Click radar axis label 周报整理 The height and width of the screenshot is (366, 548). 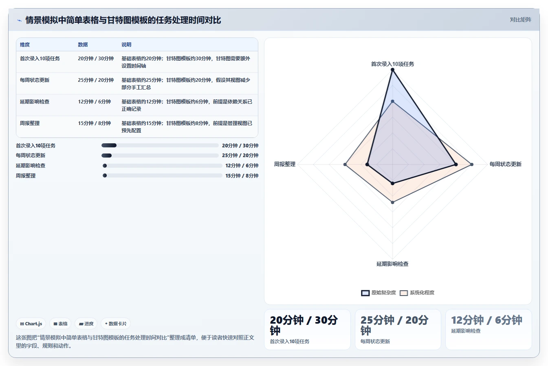click(x=285, y=164)
